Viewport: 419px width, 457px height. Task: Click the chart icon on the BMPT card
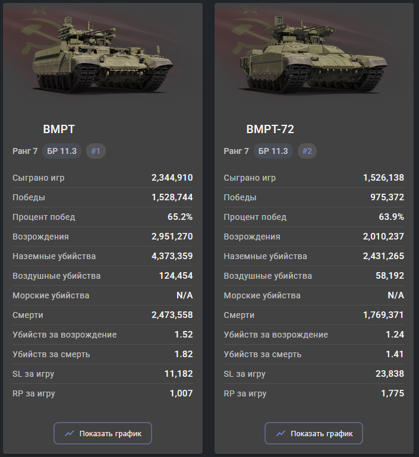[70, 434]
